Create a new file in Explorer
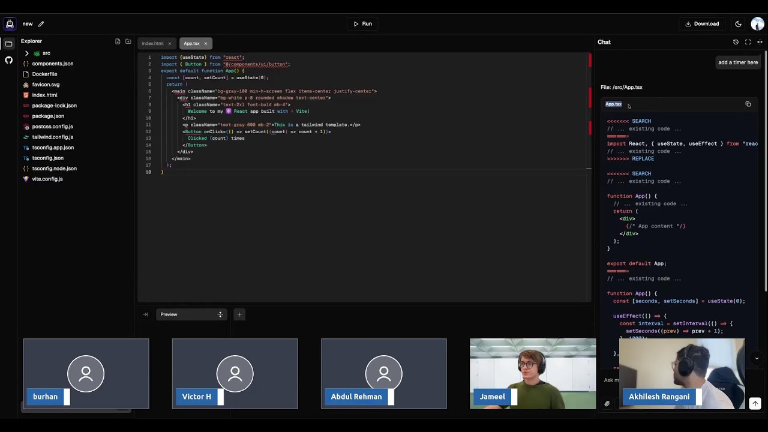The height and width of the screenshot is (432, 768). pyautogui.click(x=118, y=41)
